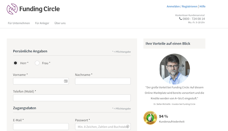Image resolution: width=228 pixels, height=131 pixels.
Task: Click the Mo.-Fr. 9-18 Uhr hours text
Action: (x=196, y=22)
